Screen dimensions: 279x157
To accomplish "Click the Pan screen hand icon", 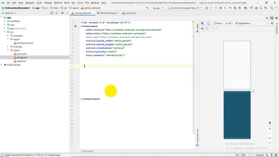I will pos(270,123).
